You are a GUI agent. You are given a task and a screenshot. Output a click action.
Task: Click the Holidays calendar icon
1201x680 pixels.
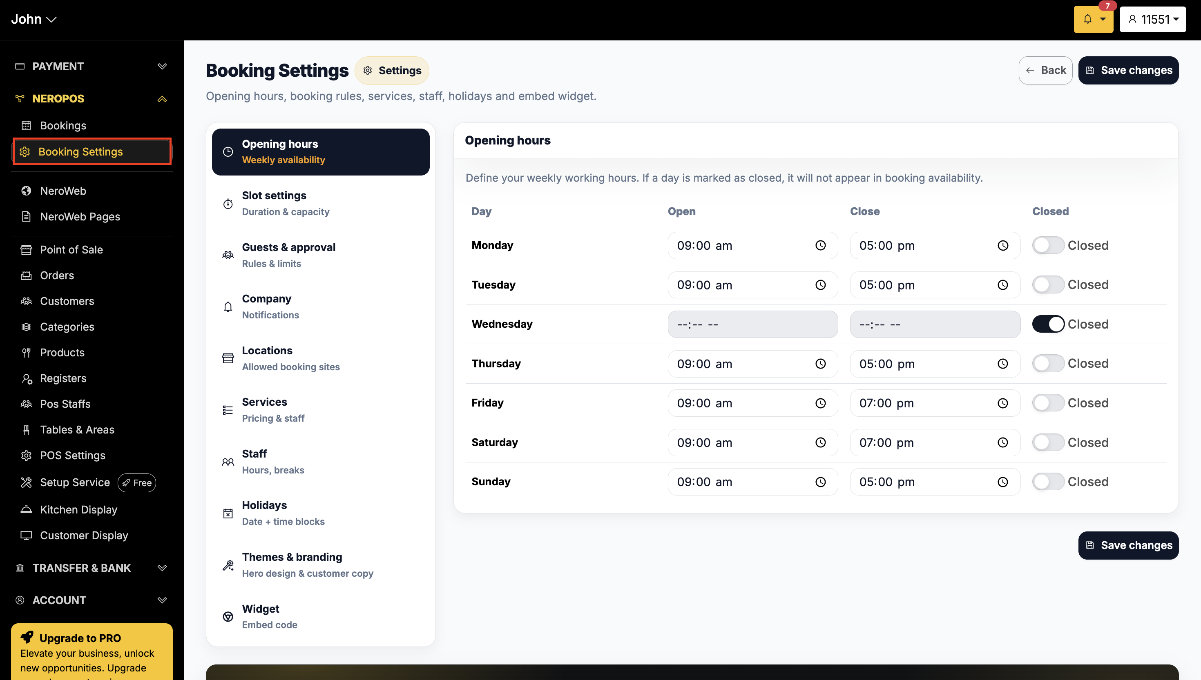(228, 513)
